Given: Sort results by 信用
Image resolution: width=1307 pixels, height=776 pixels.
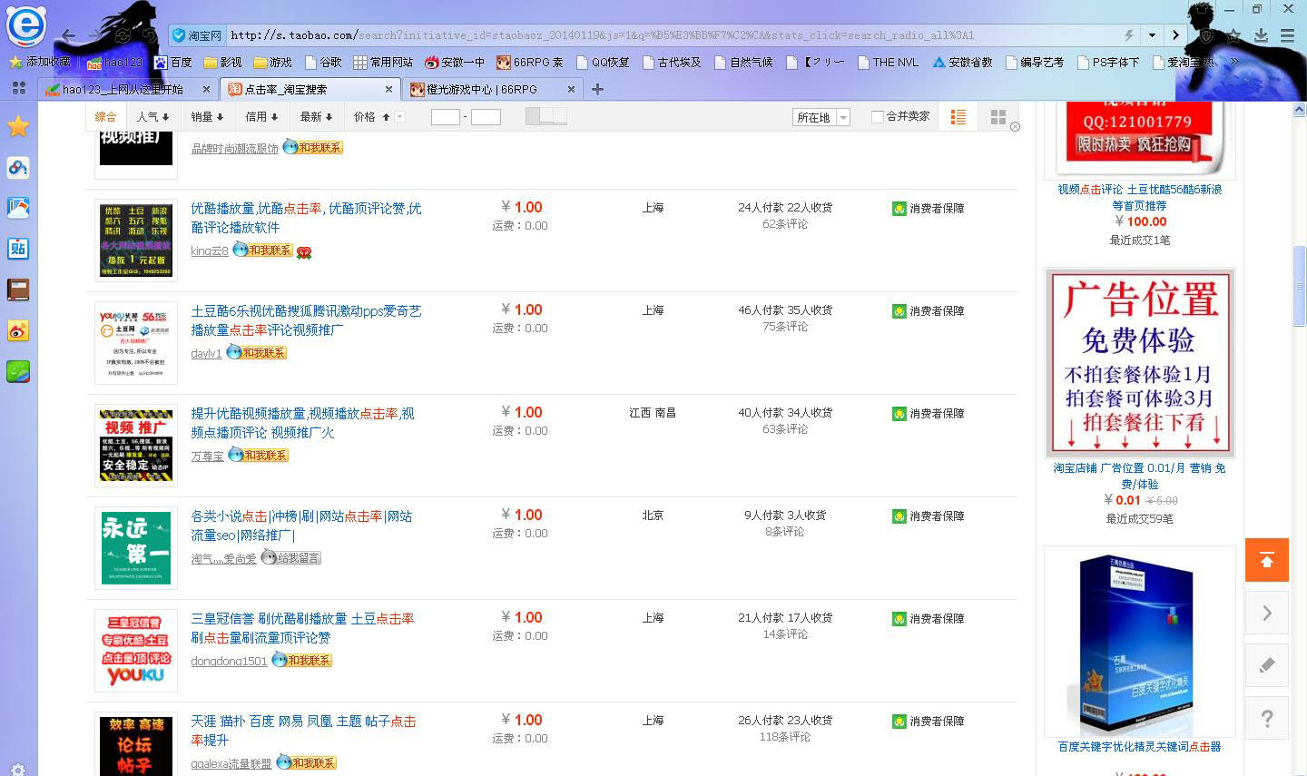Looking at the screenshot, I should [261, 117].
